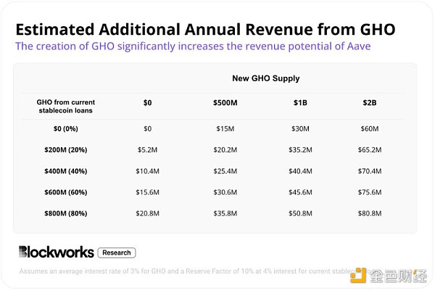435x291 pixels.
Task: Click the Blockworks logo
Action: [x=56, y=252]
